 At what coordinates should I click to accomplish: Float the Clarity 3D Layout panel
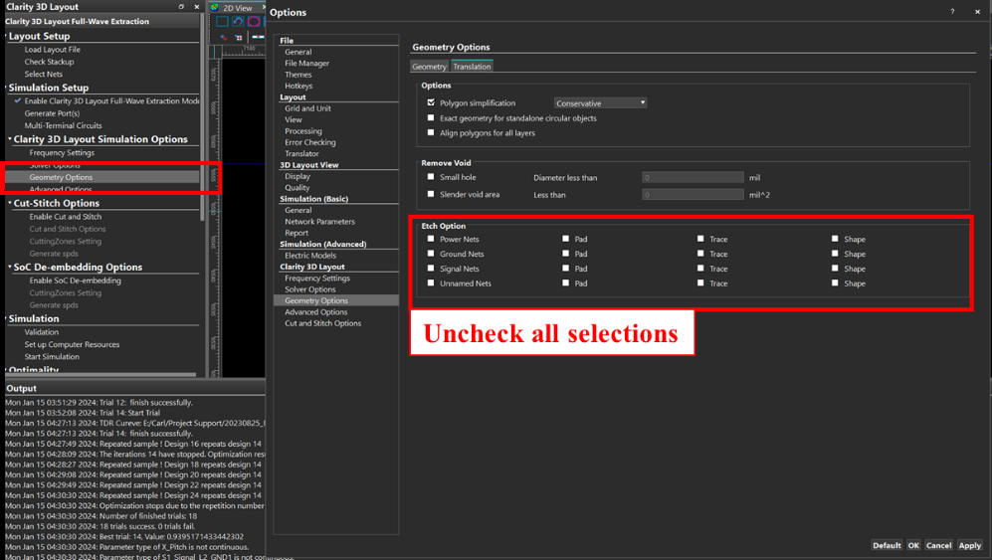[x=181, y=6]
